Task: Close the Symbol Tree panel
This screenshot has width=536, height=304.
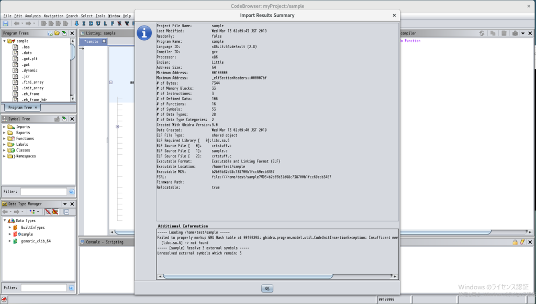Action: pyautogui.click(x=72, y=119)
